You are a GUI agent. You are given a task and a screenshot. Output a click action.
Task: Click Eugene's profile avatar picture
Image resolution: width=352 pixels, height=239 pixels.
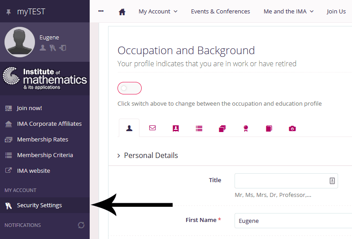[x=20, y=42]
